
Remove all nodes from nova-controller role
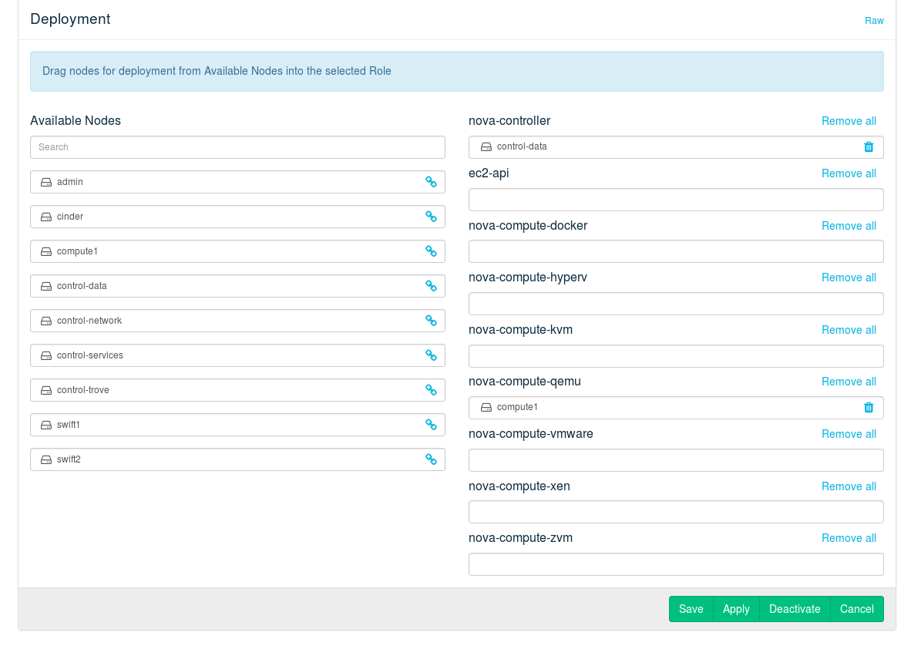point(849,121)
